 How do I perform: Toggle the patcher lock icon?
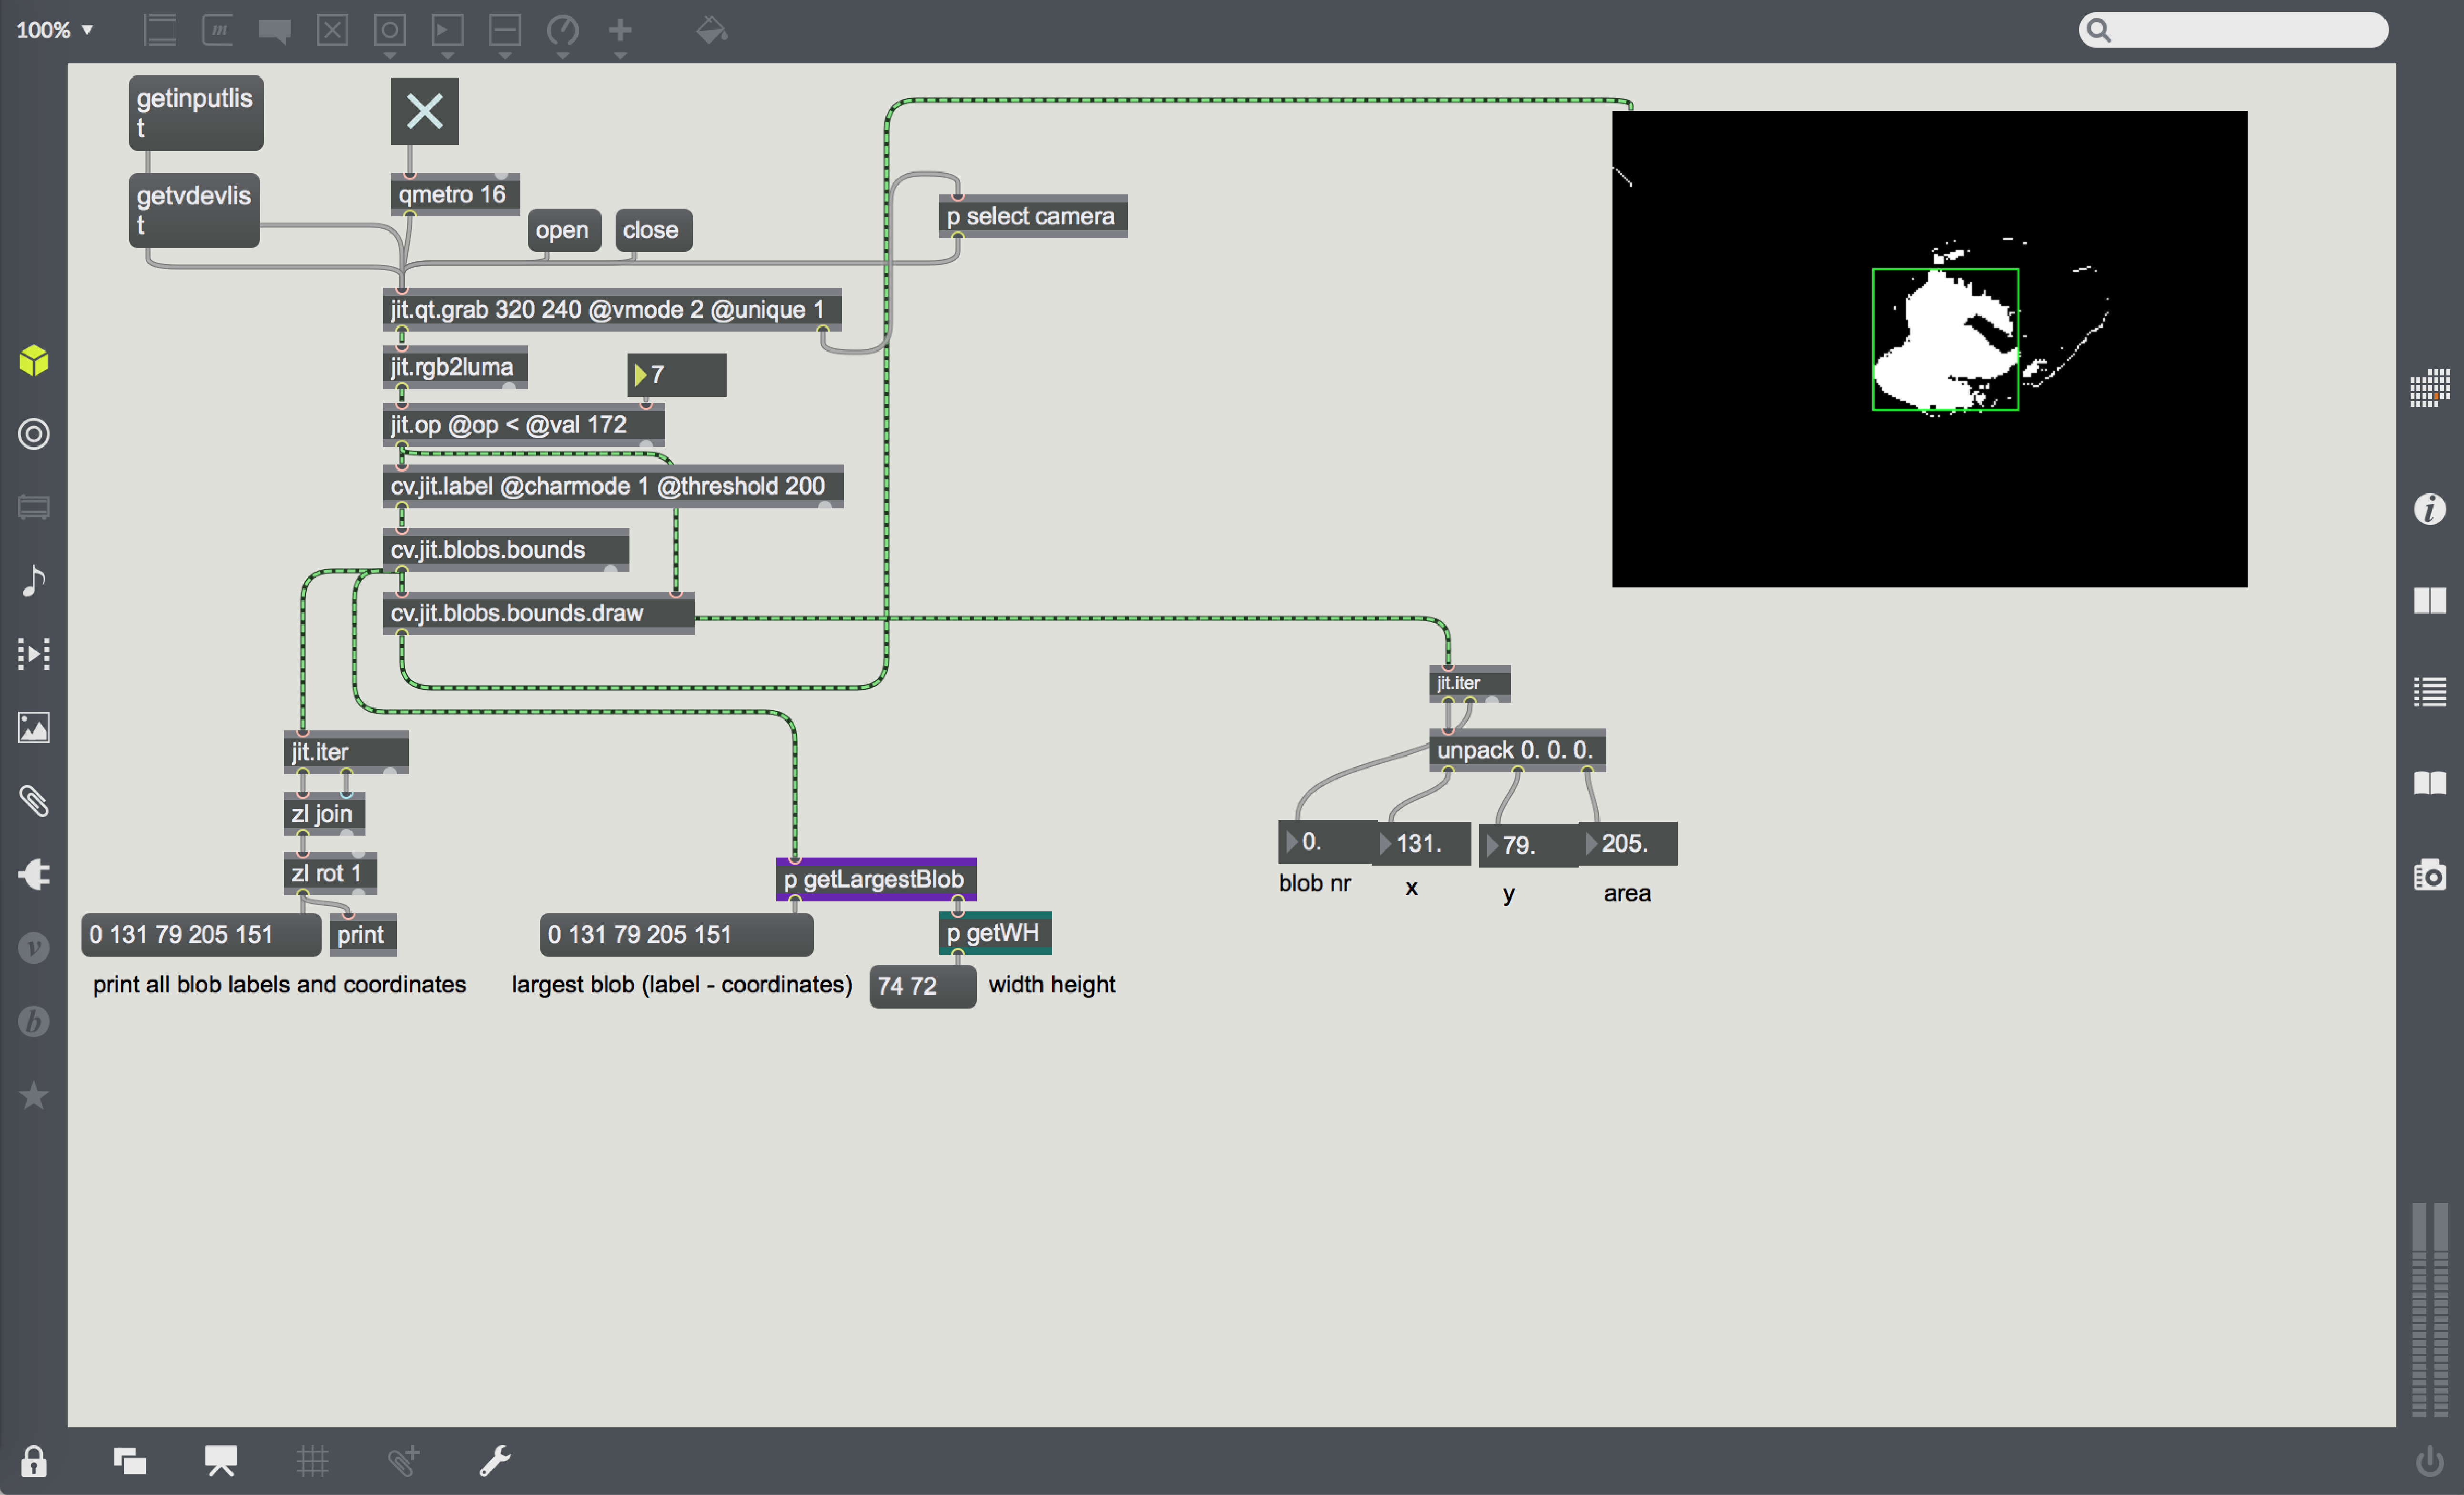point(34,1461)
